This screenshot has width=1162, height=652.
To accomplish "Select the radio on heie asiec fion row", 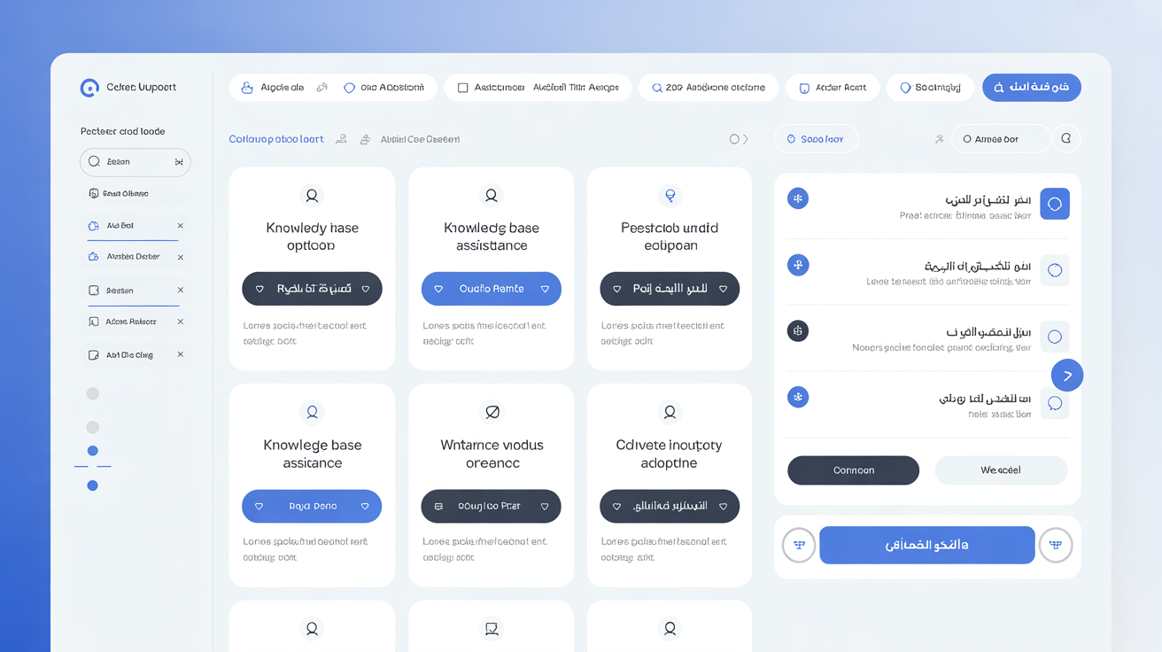I will point(1055,404).
